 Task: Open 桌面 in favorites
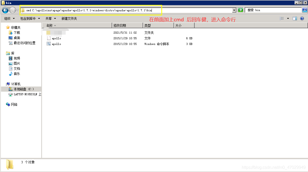17,38
